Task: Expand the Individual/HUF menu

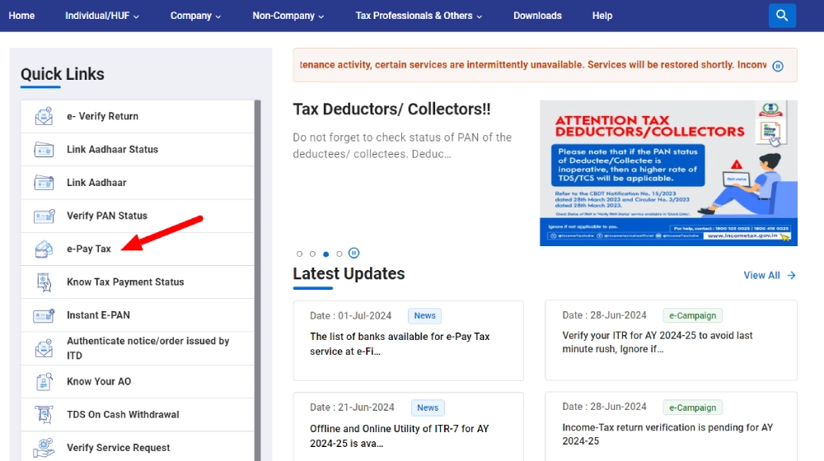Action: [x=102, y=16]
